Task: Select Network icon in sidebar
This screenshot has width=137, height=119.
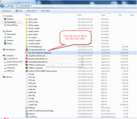Action: pos(4,77)
